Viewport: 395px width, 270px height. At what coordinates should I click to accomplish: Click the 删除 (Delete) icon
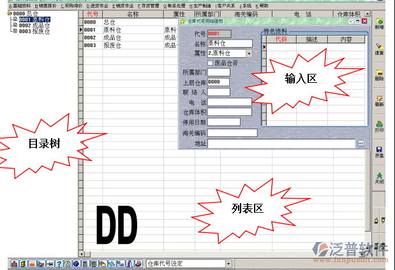pyautogui.click(x=379, y=75)
